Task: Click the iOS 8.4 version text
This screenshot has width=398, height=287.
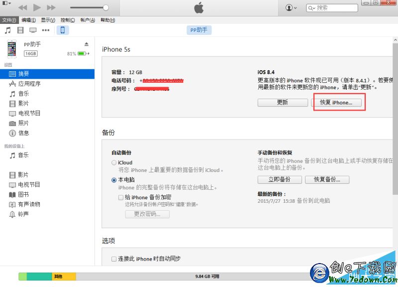Action: pos(266,72)
